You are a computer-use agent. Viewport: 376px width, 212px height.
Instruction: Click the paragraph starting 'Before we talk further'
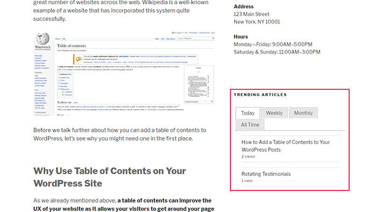coord(120,134)
